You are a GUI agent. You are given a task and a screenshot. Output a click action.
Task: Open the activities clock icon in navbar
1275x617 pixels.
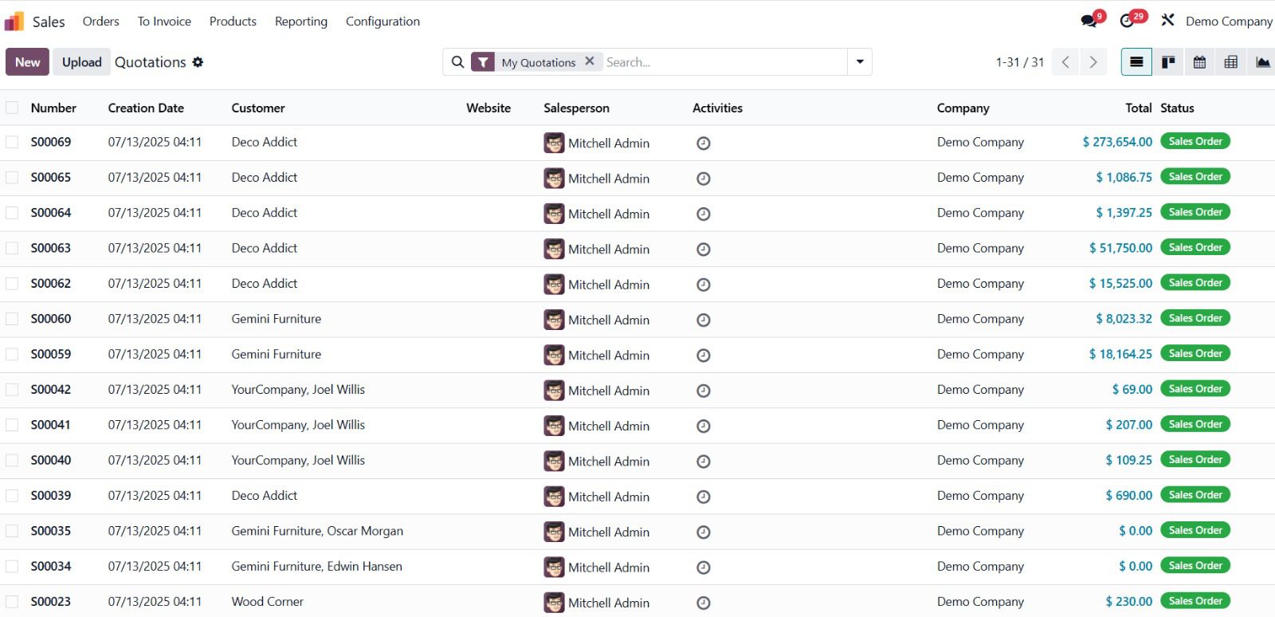tap(1128, 21)
